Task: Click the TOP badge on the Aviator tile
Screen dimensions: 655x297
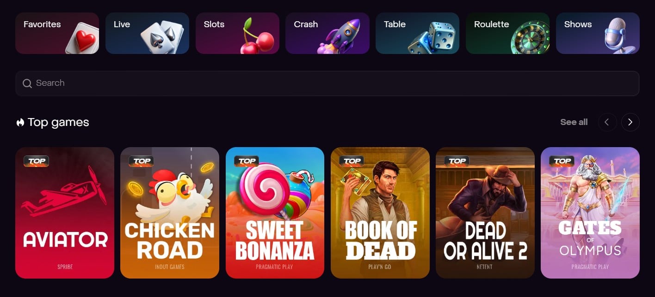Action: click(37, 161)
